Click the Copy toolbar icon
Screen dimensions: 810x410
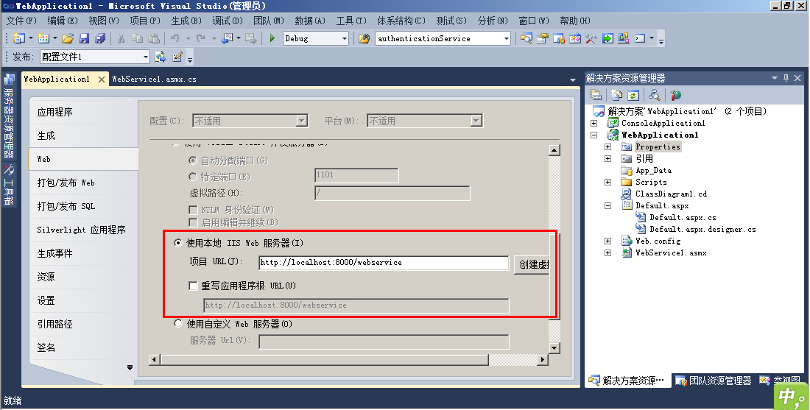[x=138, y=38]
